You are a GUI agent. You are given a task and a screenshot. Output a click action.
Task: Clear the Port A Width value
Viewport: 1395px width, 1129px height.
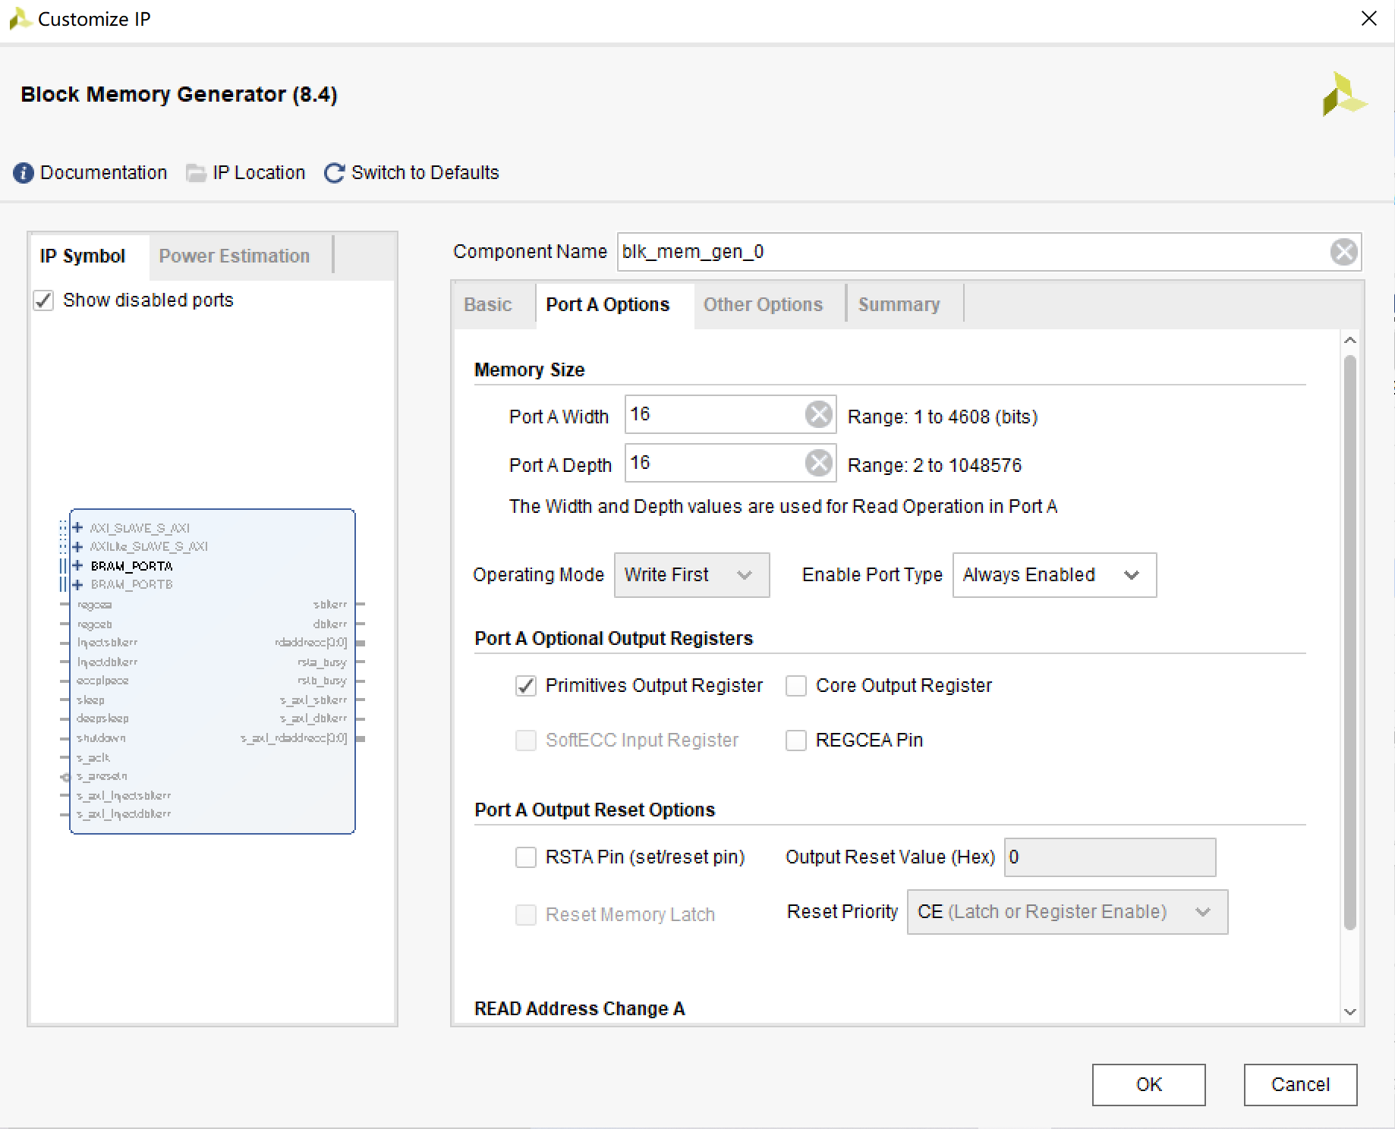[818, 414]
